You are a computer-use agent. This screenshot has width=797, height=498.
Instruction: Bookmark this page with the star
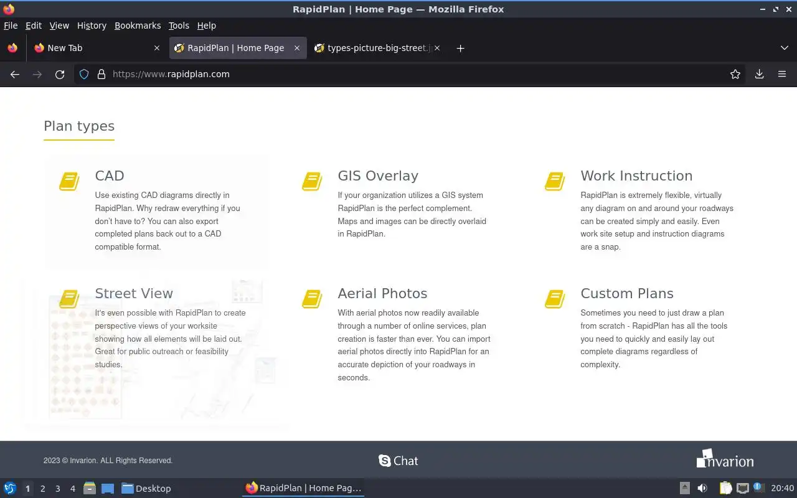[x=735, y=74]
